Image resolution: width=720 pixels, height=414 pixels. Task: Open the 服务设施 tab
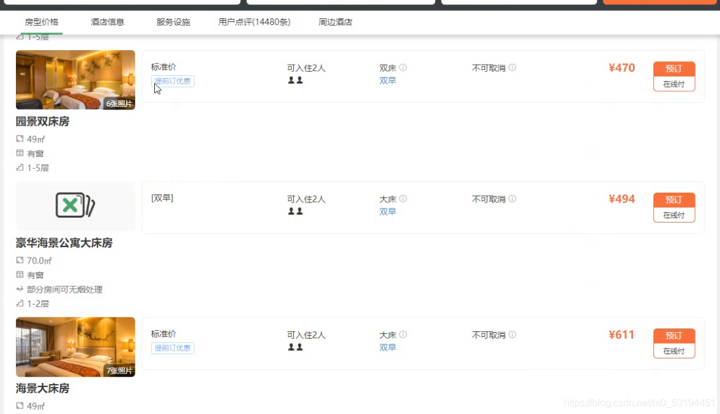[173, 22]
